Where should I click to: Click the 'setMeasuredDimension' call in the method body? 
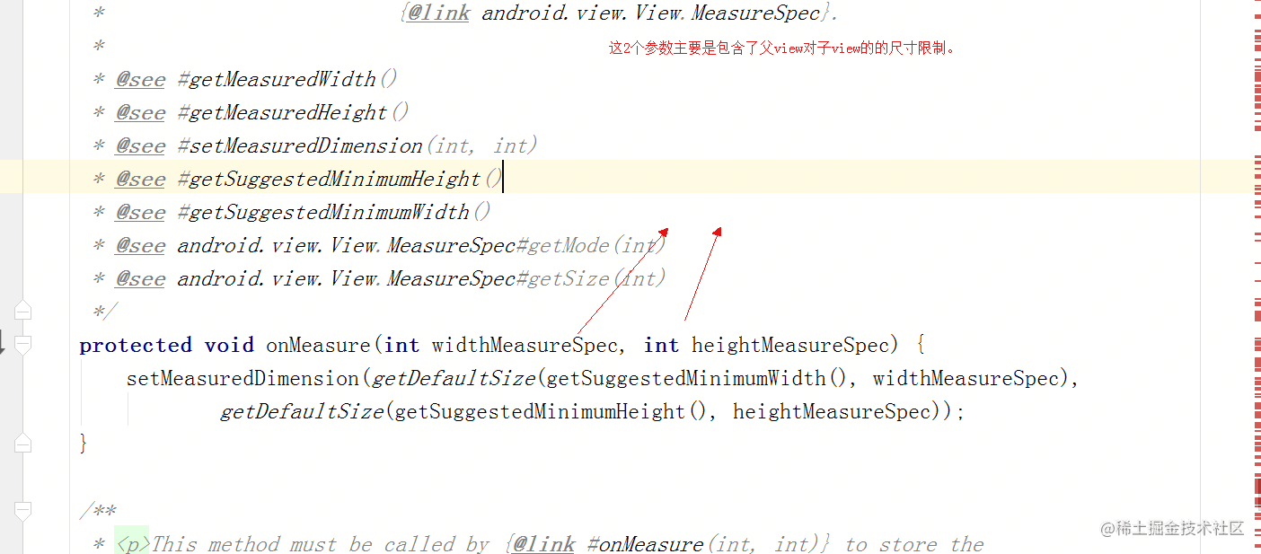[x=242, y=378]
